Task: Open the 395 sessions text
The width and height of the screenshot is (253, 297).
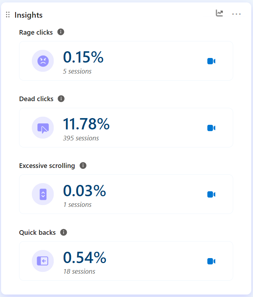Action: click(x=81, y=138)
